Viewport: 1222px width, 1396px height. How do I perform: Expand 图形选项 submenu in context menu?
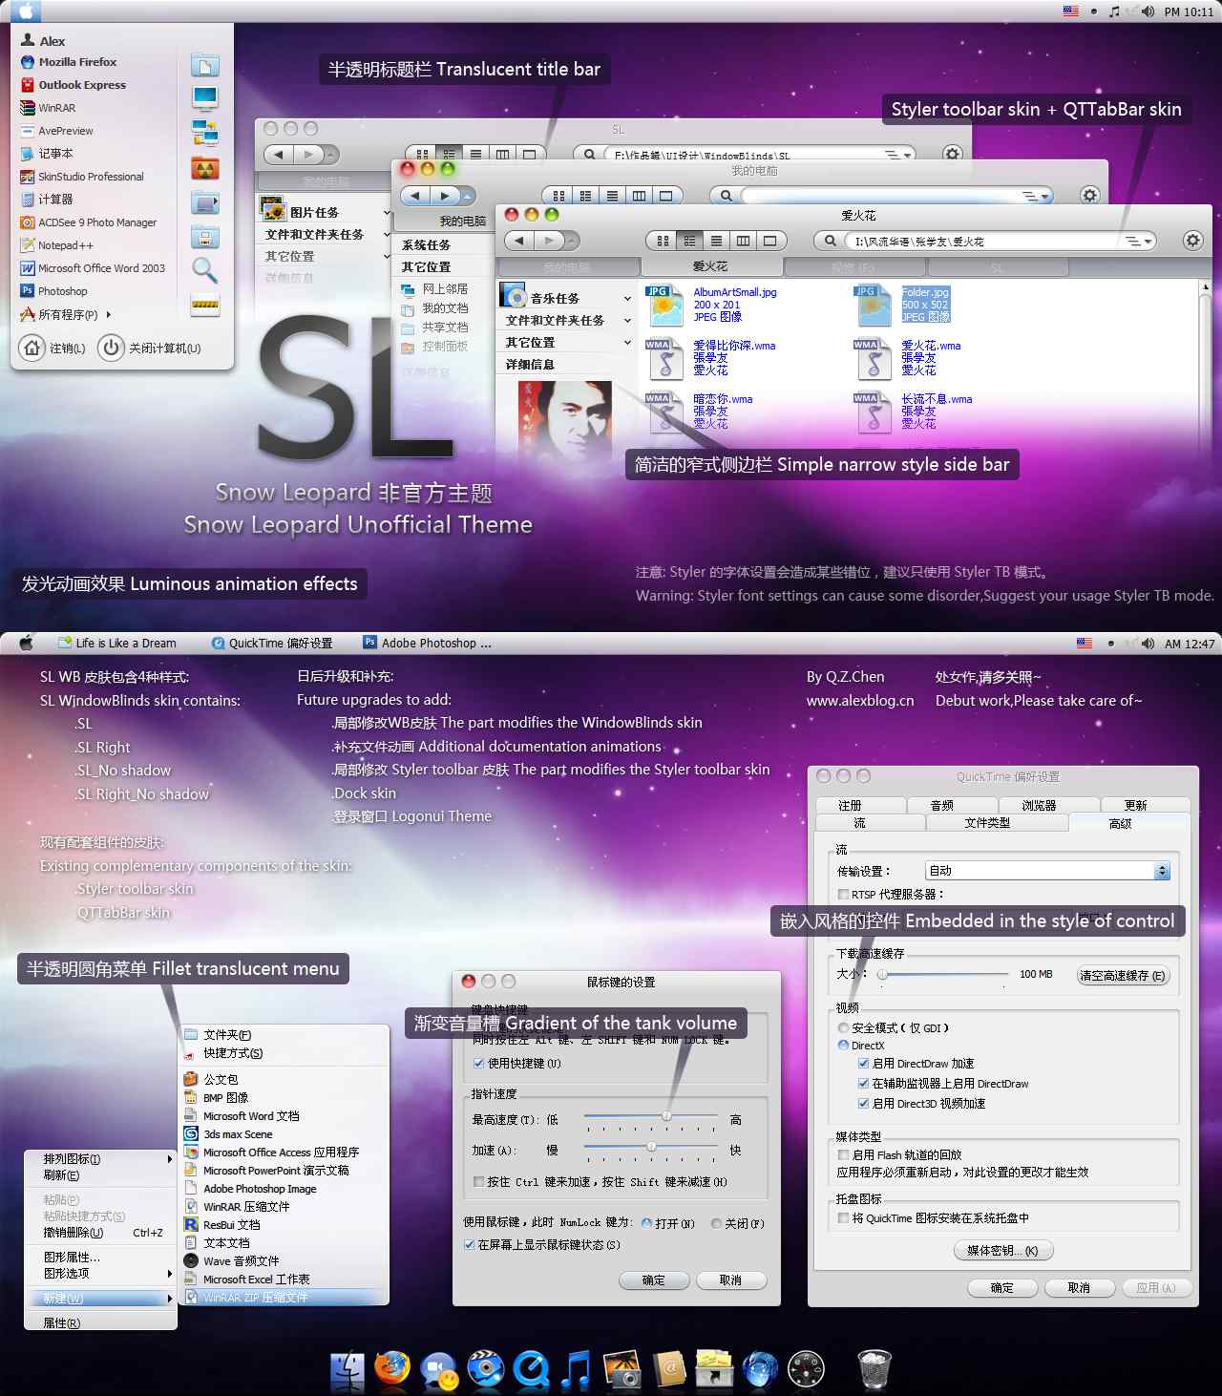[170, 1274]
